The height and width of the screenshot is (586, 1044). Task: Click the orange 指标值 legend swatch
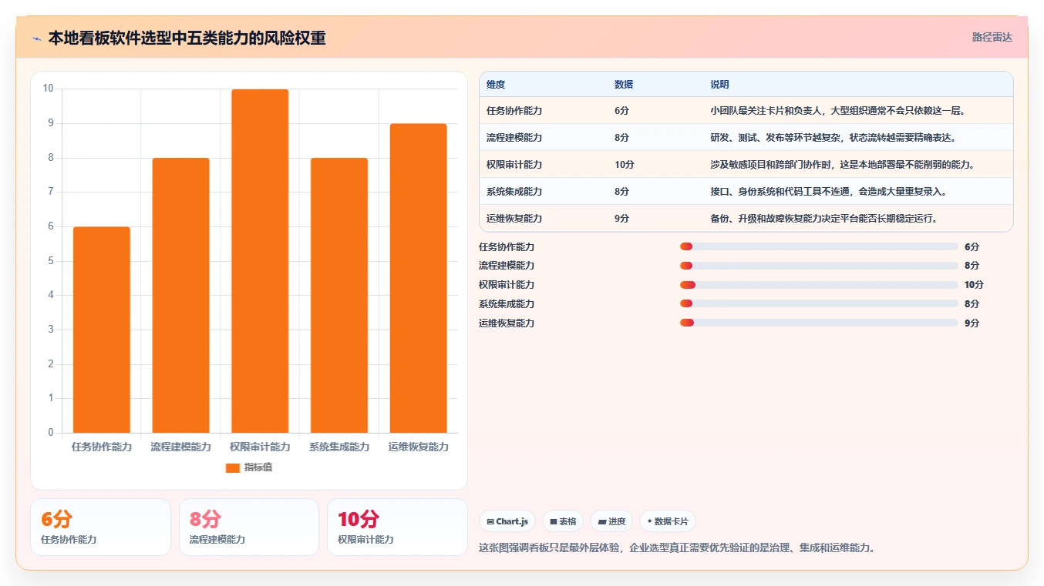pos(233,467)
